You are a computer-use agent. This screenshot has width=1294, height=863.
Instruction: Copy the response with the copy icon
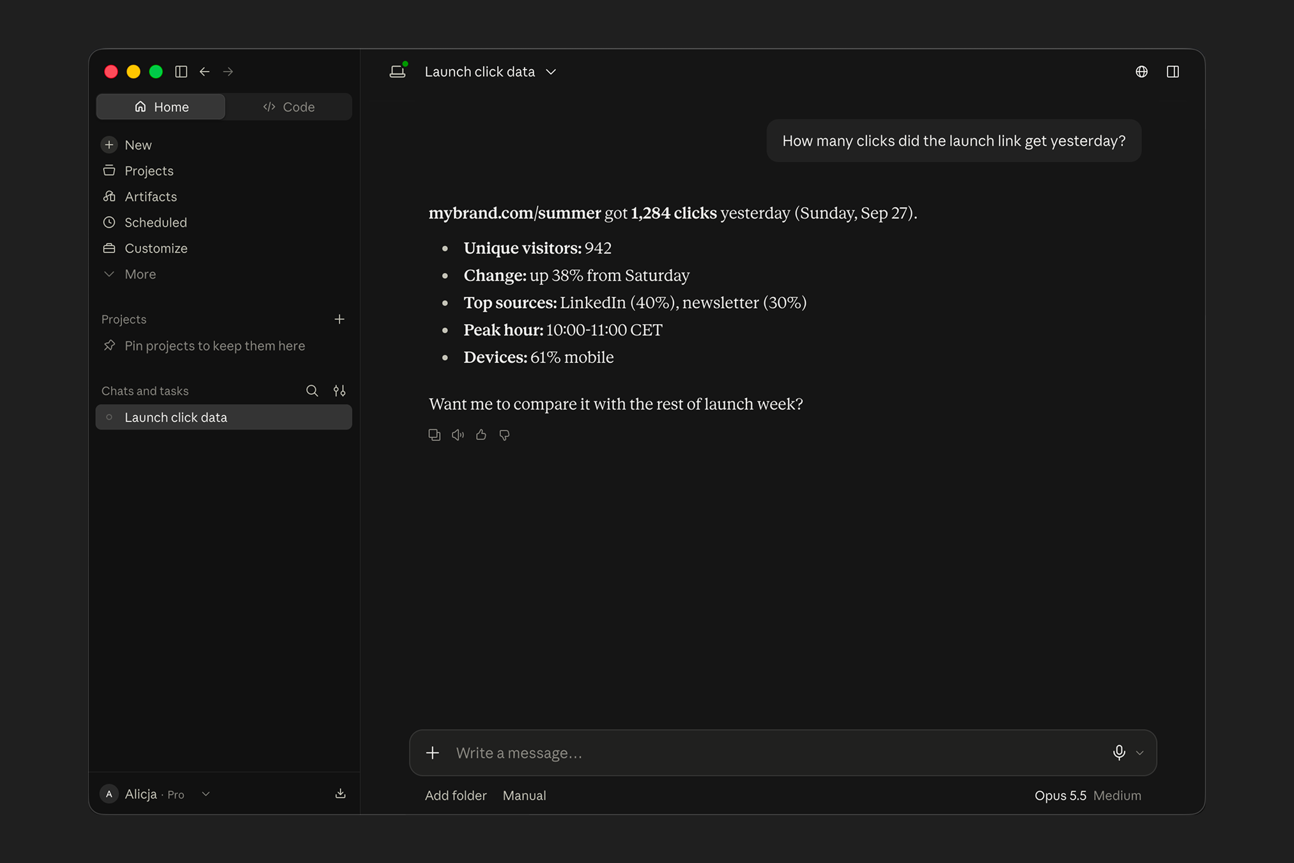435,435
